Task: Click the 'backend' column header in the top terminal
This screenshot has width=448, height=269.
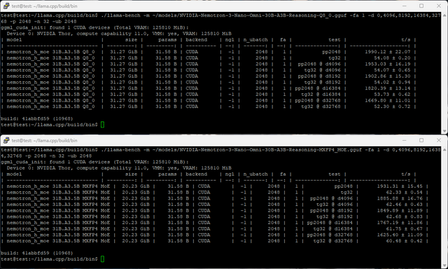Action: pyautogui.click(x=196, y=40)
